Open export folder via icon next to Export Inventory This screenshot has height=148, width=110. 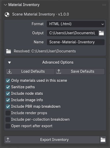(103, 140)
